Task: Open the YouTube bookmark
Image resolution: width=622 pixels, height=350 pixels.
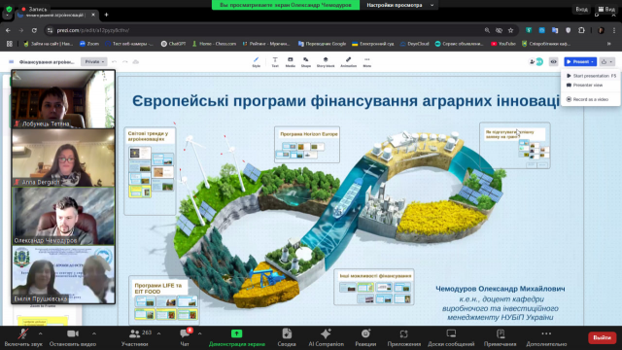Action: point(503,44)
